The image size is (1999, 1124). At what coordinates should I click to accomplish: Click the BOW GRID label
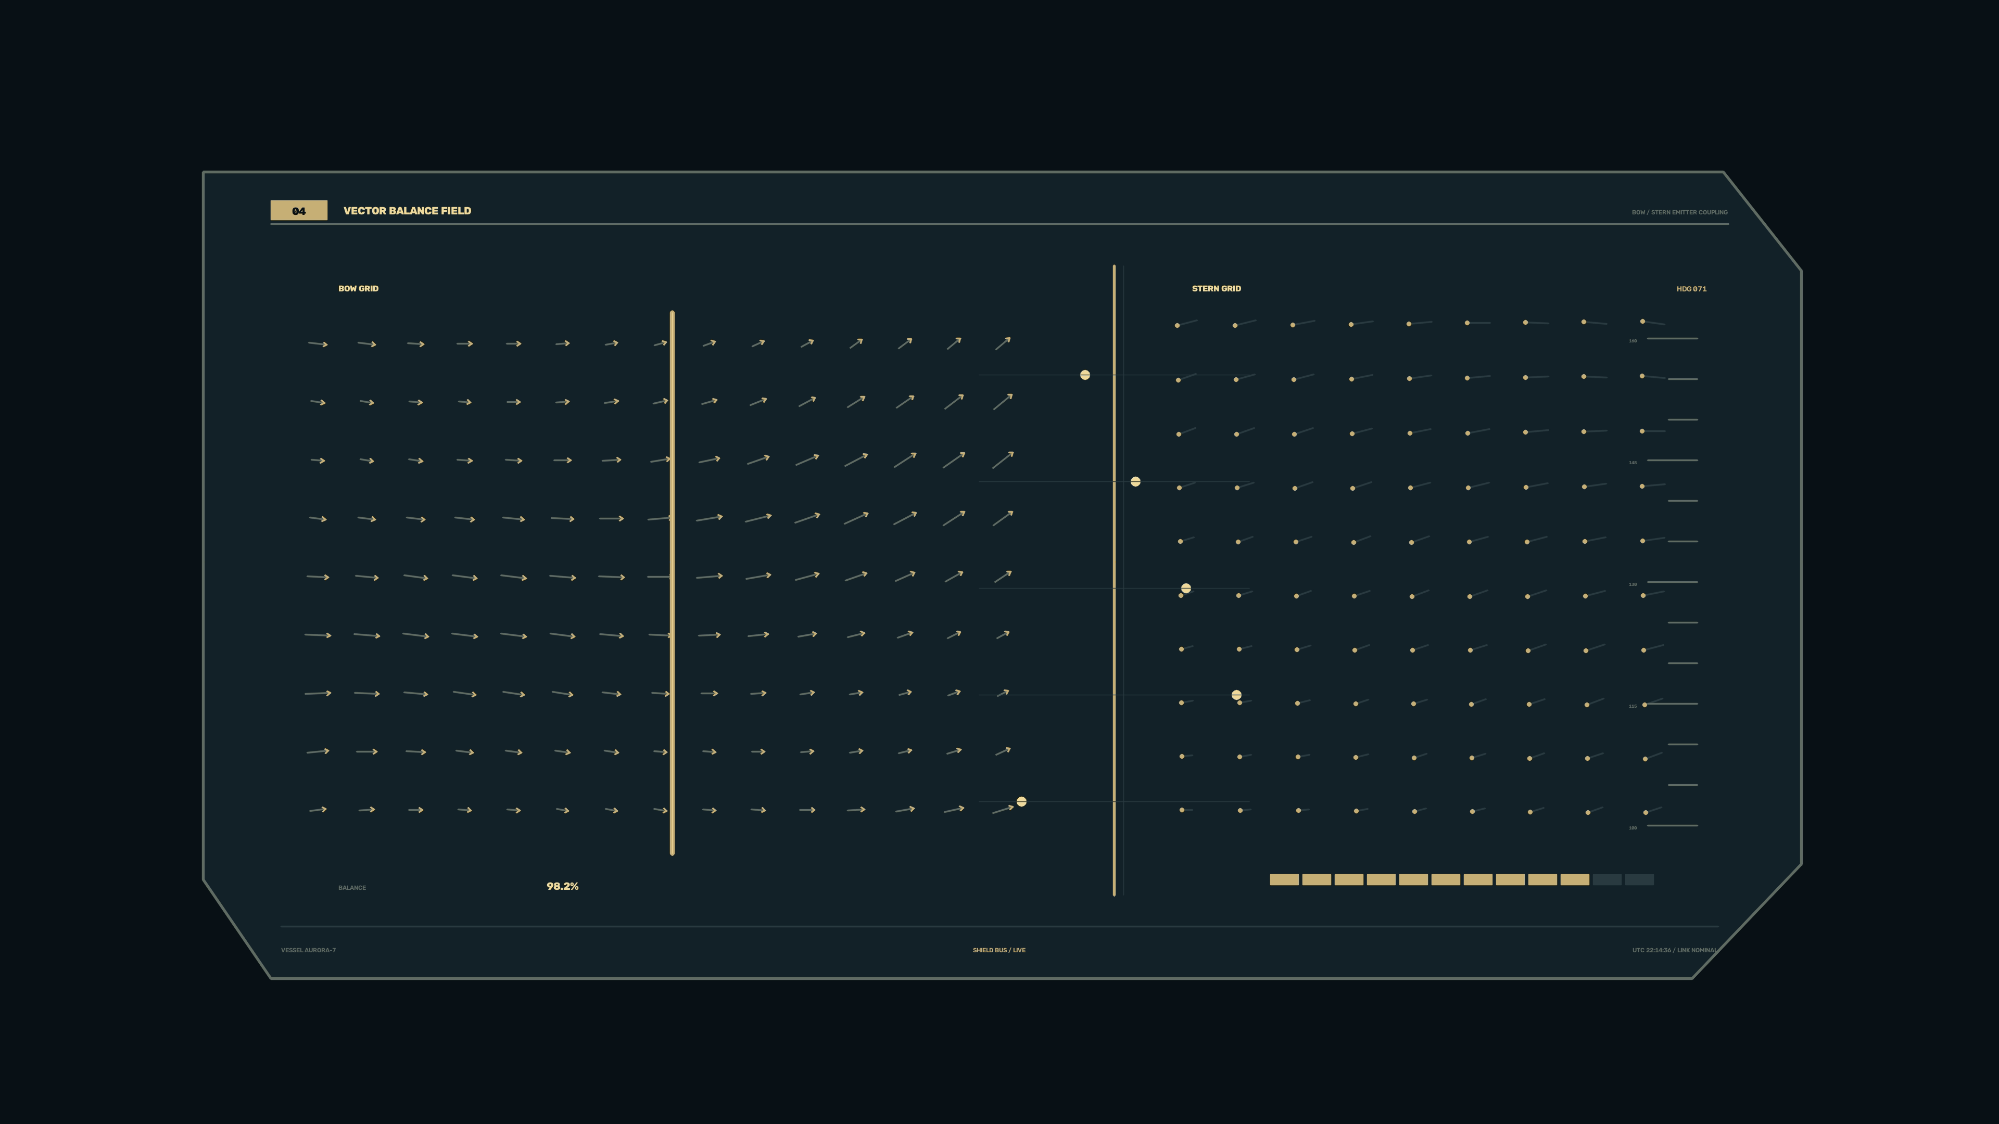point(358,289)
